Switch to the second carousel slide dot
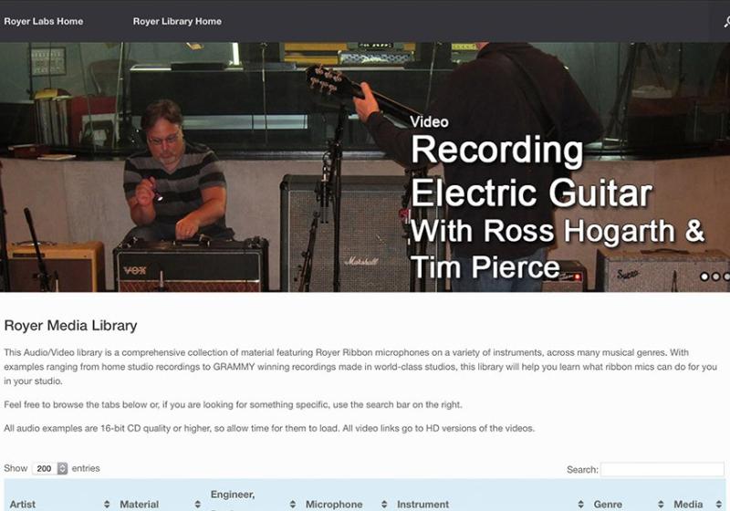Image resolution: width=730 pixels, height=511 pixels. tap(715, 276)
